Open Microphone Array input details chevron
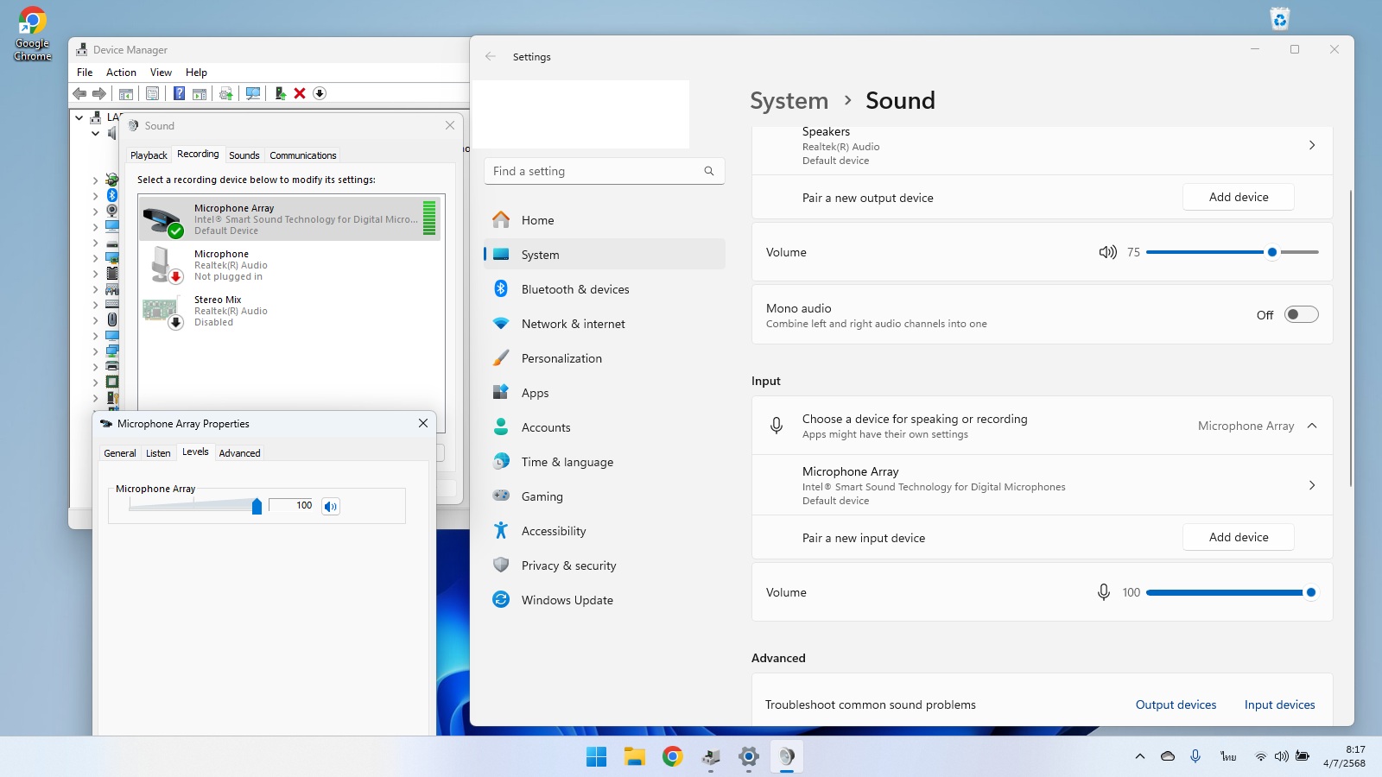 click(x=1312, y=485)
